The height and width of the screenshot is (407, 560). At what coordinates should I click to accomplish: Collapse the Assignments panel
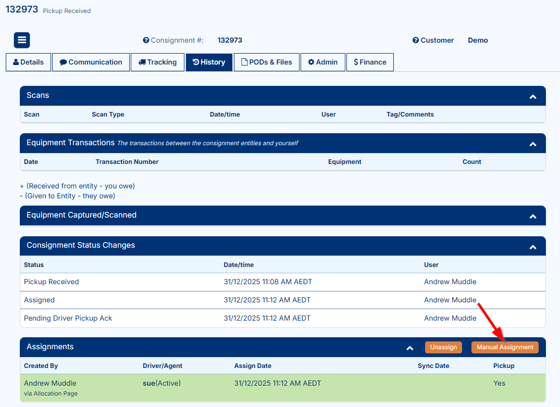coord(410,348)
